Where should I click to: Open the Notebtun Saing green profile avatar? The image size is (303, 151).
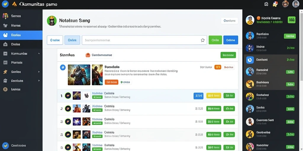click(x=52, y=21)
